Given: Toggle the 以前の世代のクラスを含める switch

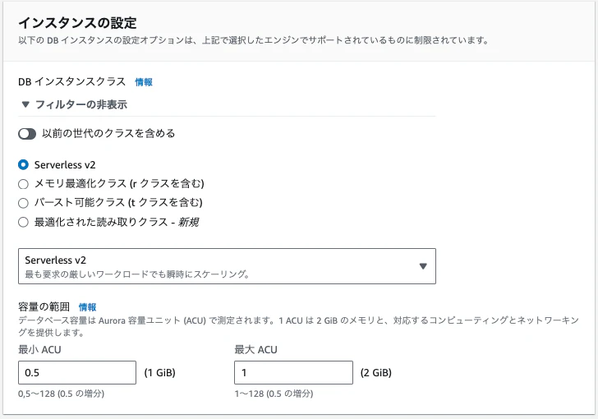Looking at the screenshot, I should pyautogui.click(x=27, y=133).
